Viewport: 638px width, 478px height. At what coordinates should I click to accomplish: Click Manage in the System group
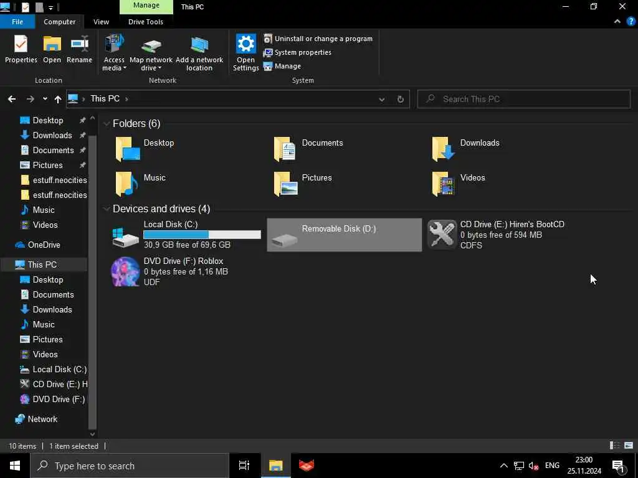click(x=282, y=66)
